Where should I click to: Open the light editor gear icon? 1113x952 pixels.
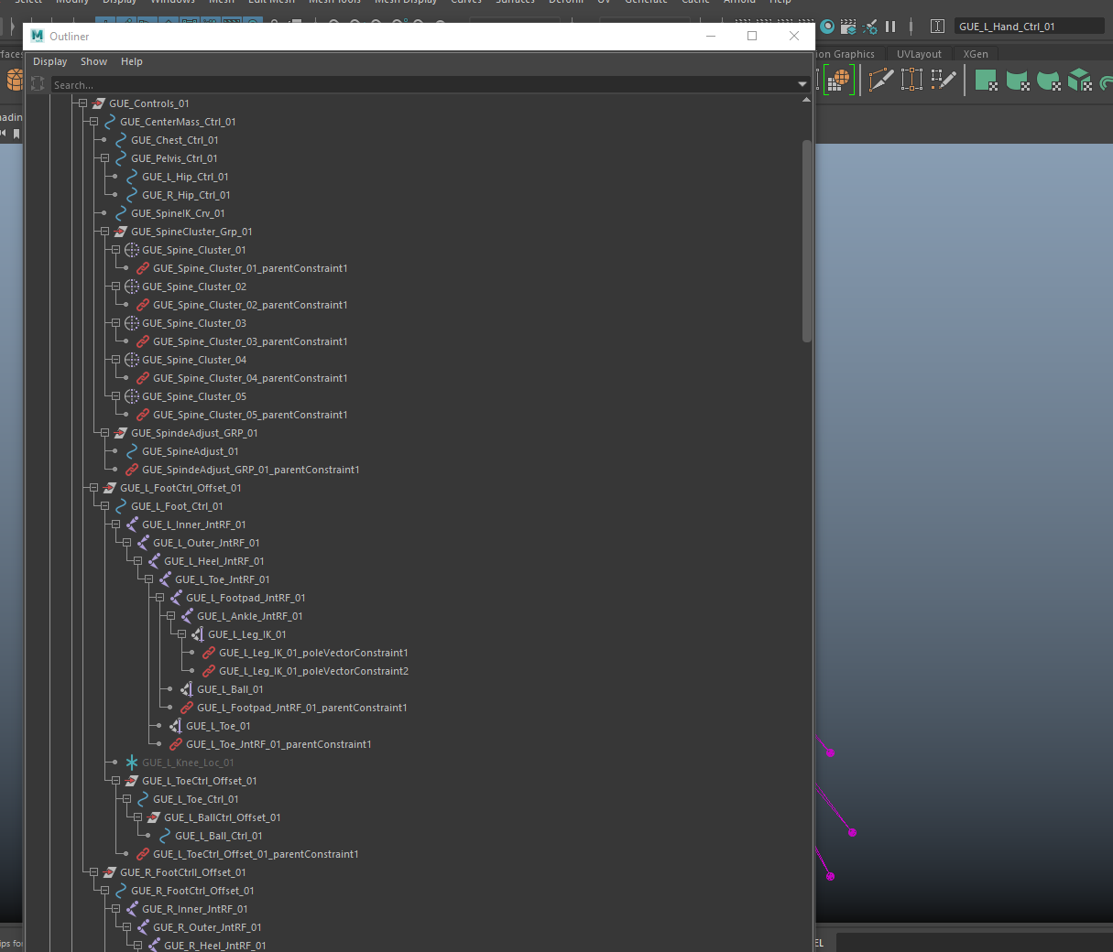(870, 27)
